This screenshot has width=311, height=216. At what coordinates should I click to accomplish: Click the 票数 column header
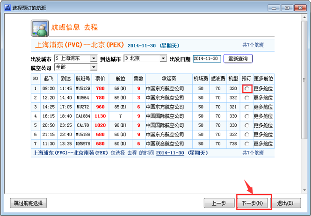138,79
